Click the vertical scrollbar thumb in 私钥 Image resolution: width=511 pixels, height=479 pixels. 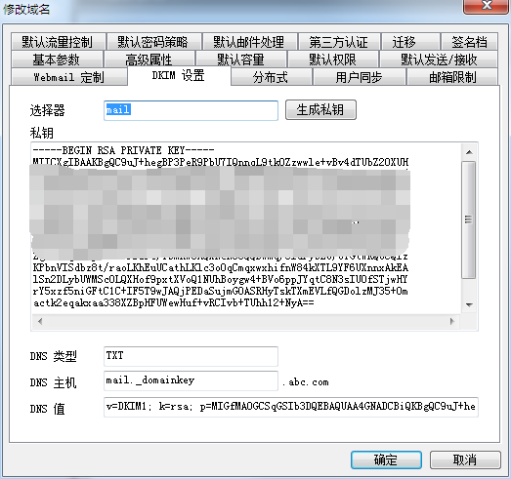[x=469, y=220]
